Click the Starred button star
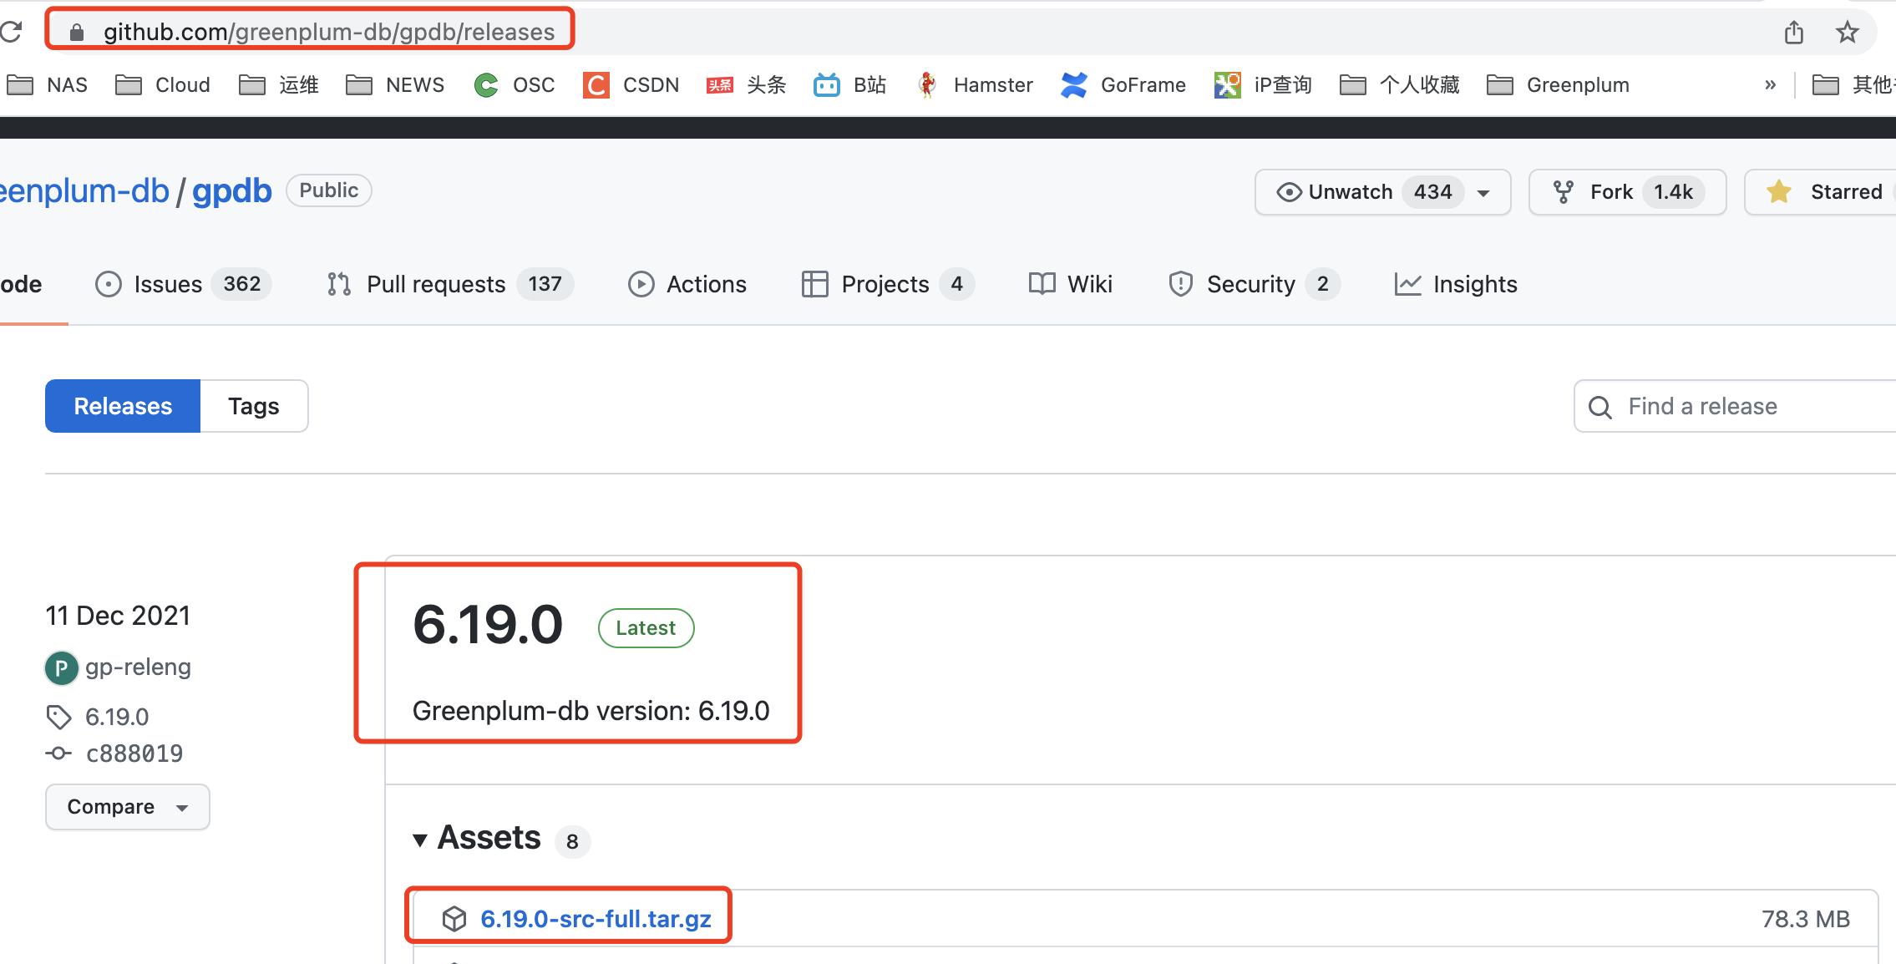1896x964 pixels. pos(1779,191)
